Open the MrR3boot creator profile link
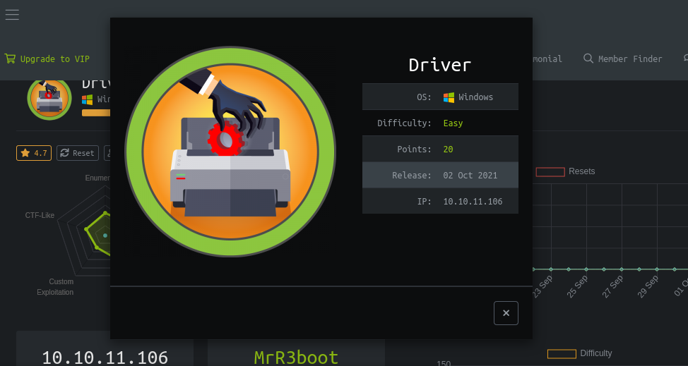Screen dimensions: 688x366 coord(296,357)
